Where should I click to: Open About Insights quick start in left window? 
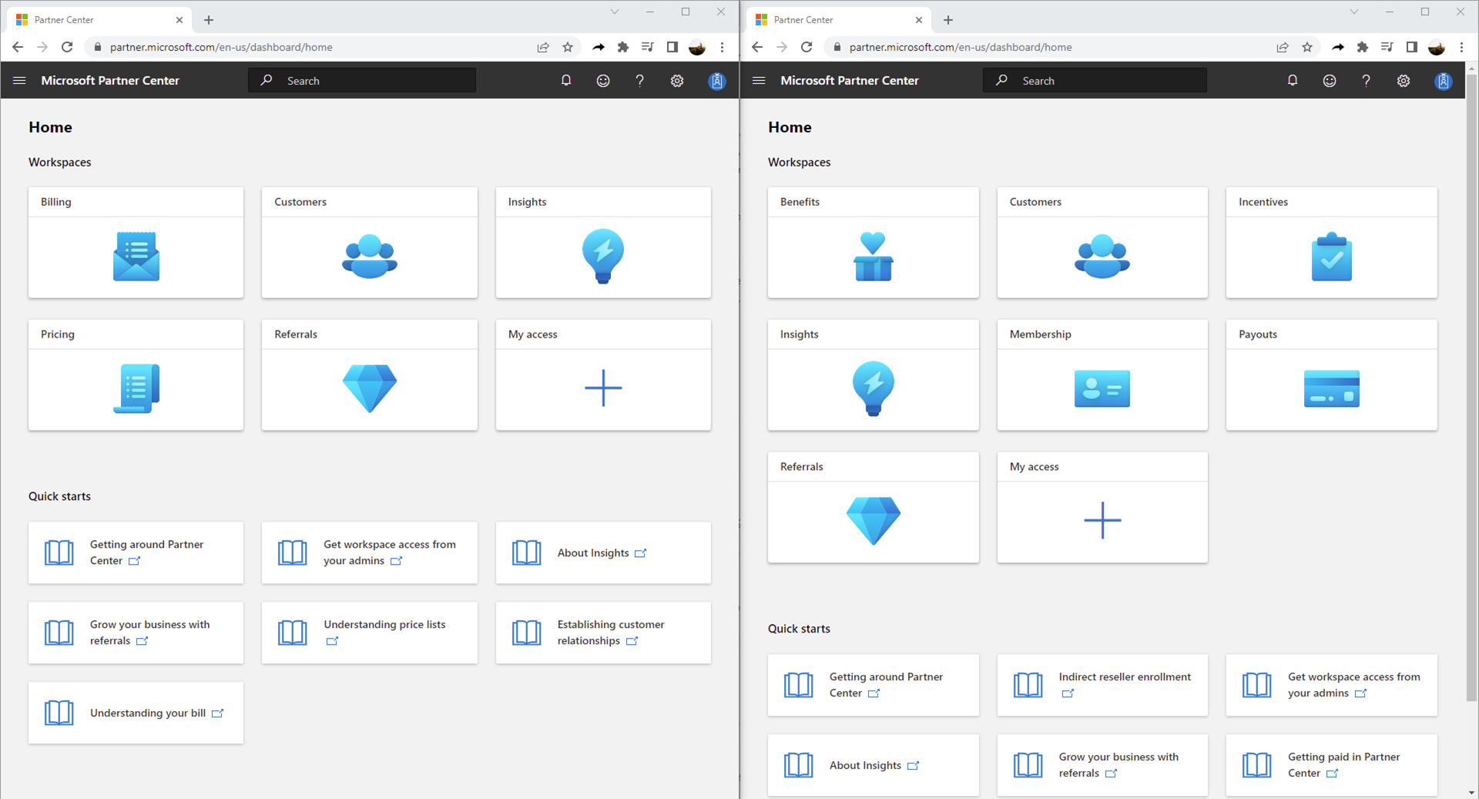click(603, 552)
